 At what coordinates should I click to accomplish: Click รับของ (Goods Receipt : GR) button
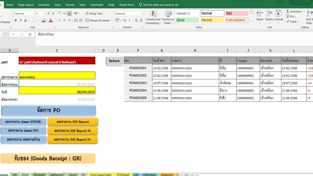(48, 158)
